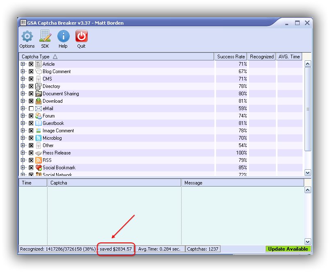Open the Options gear icon
Screen dimensions: 330x272
[27, 36]
